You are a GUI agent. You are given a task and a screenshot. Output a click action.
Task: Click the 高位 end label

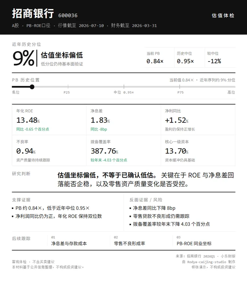[231, 93]
